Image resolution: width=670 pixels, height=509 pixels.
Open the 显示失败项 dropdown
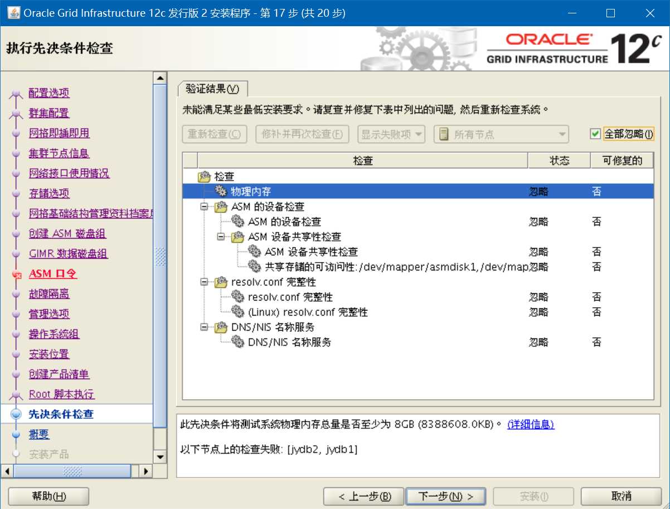point(391,134)
